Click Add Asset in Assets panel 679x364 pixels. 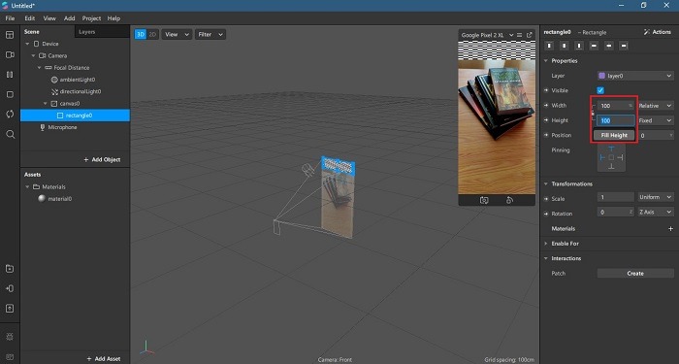(x=104, y=359)
